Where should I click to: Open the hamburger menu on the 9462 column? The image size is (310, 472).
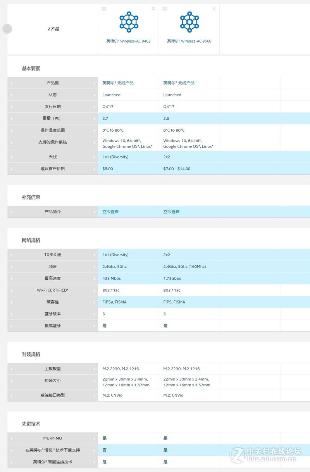(x=104, y=9)
